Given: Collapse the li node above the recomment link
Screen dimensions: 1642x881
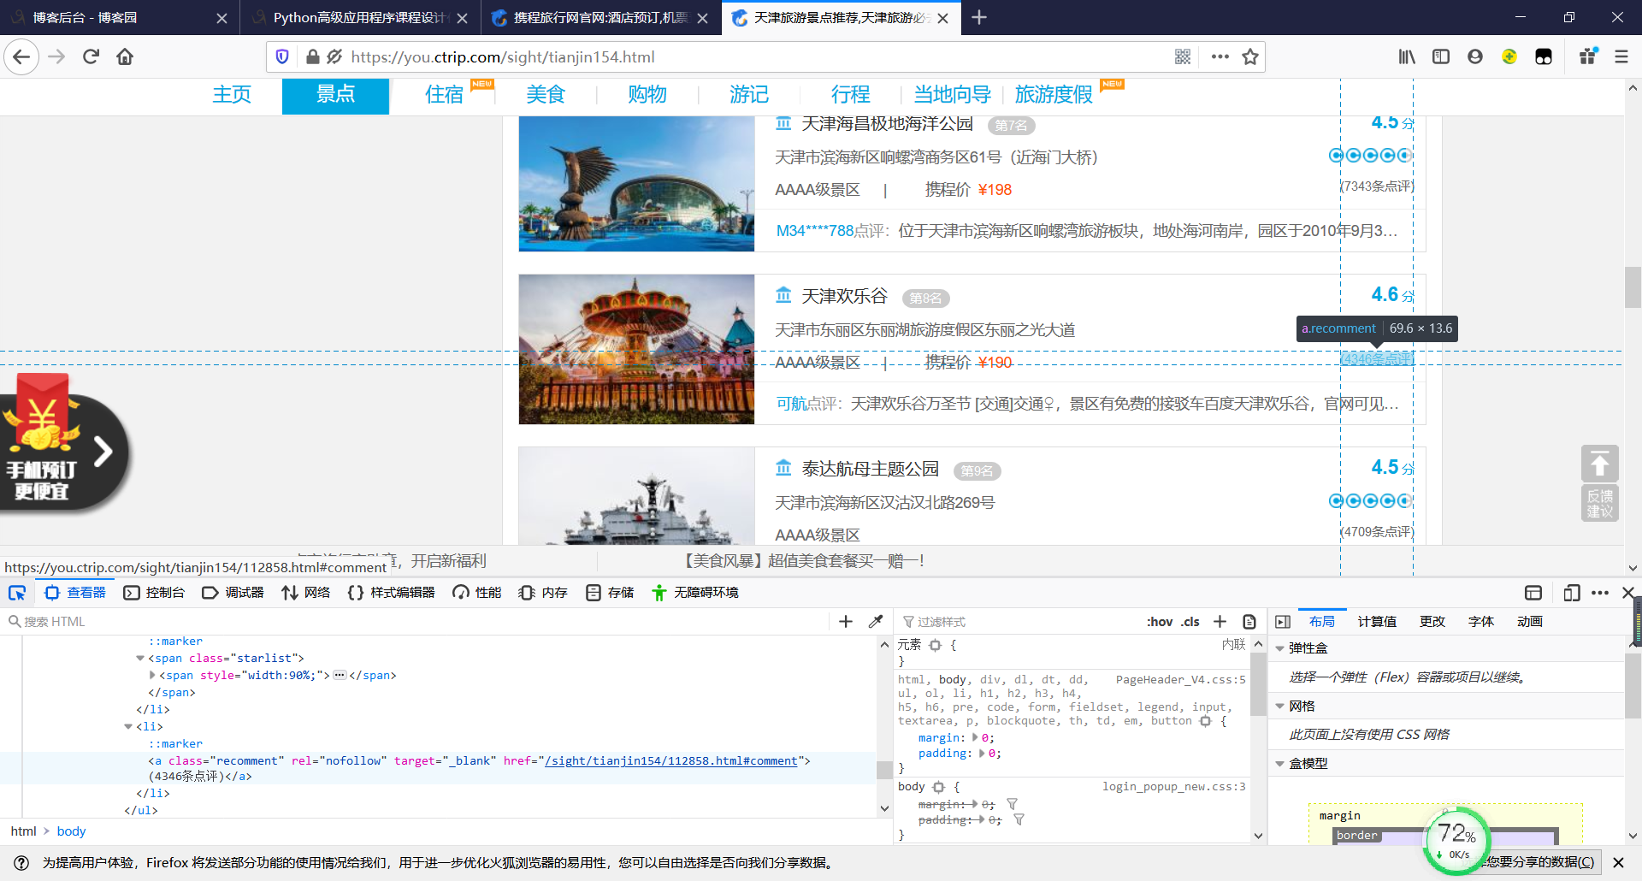Looking at the screenshot, I should (128, 727).
